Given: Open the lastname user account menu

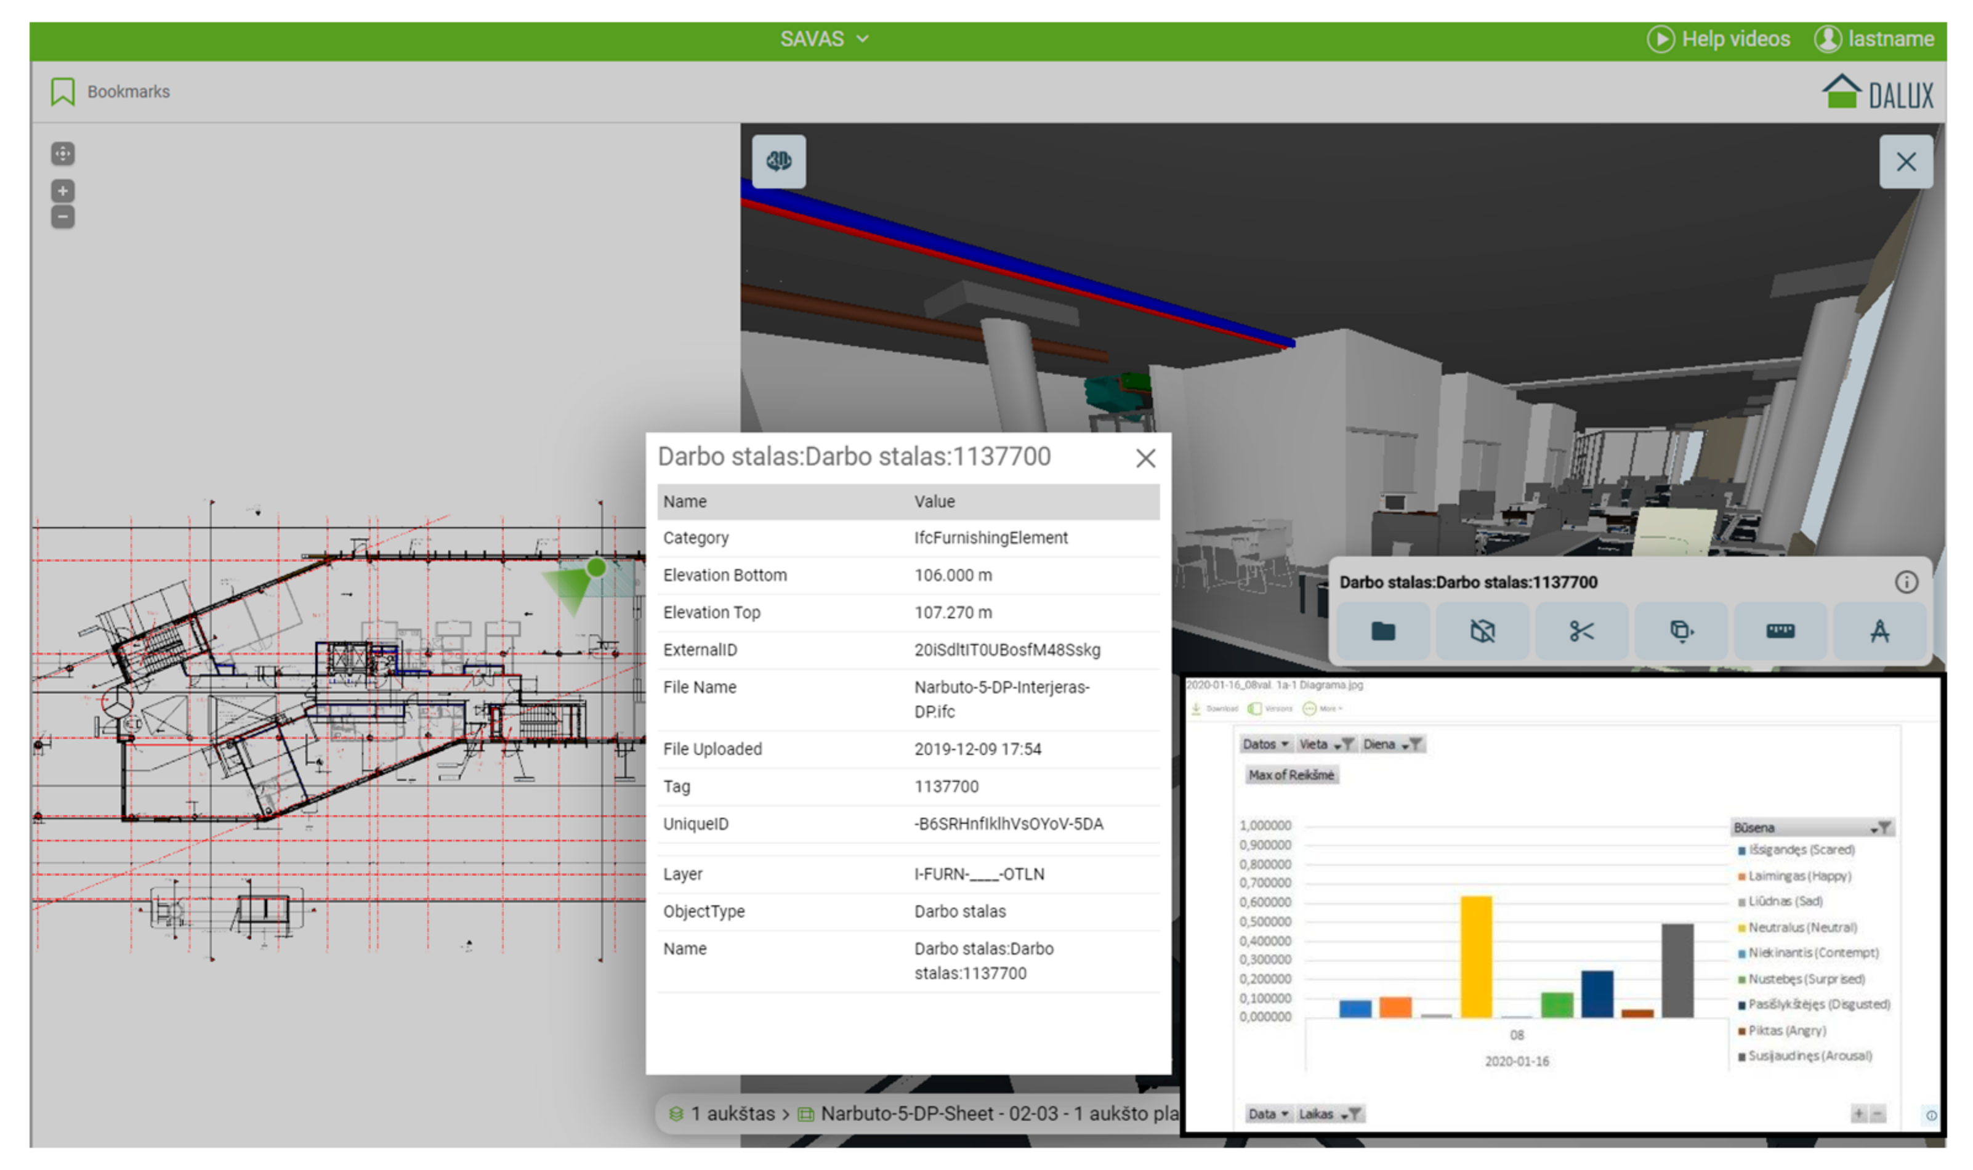Looking at the screenshot, I should (1874, 39).
